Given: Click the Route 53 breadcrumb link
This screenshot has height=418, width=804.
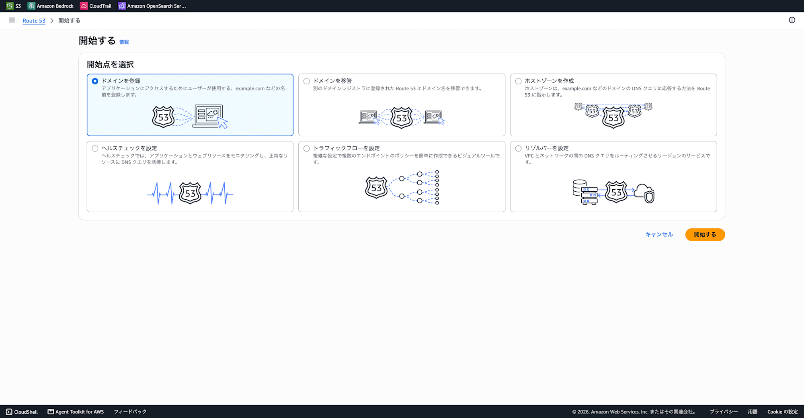Looking at the screenshot, I should [34, 20].
